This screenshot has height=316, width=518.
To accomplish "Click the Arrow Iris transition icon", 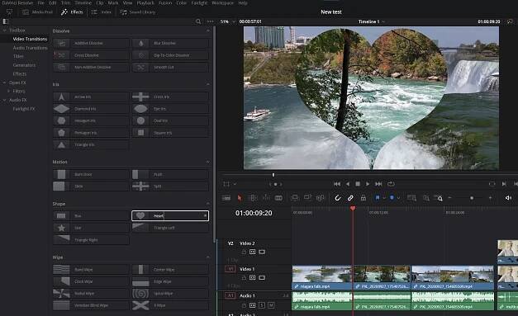I will pos(61,97).
